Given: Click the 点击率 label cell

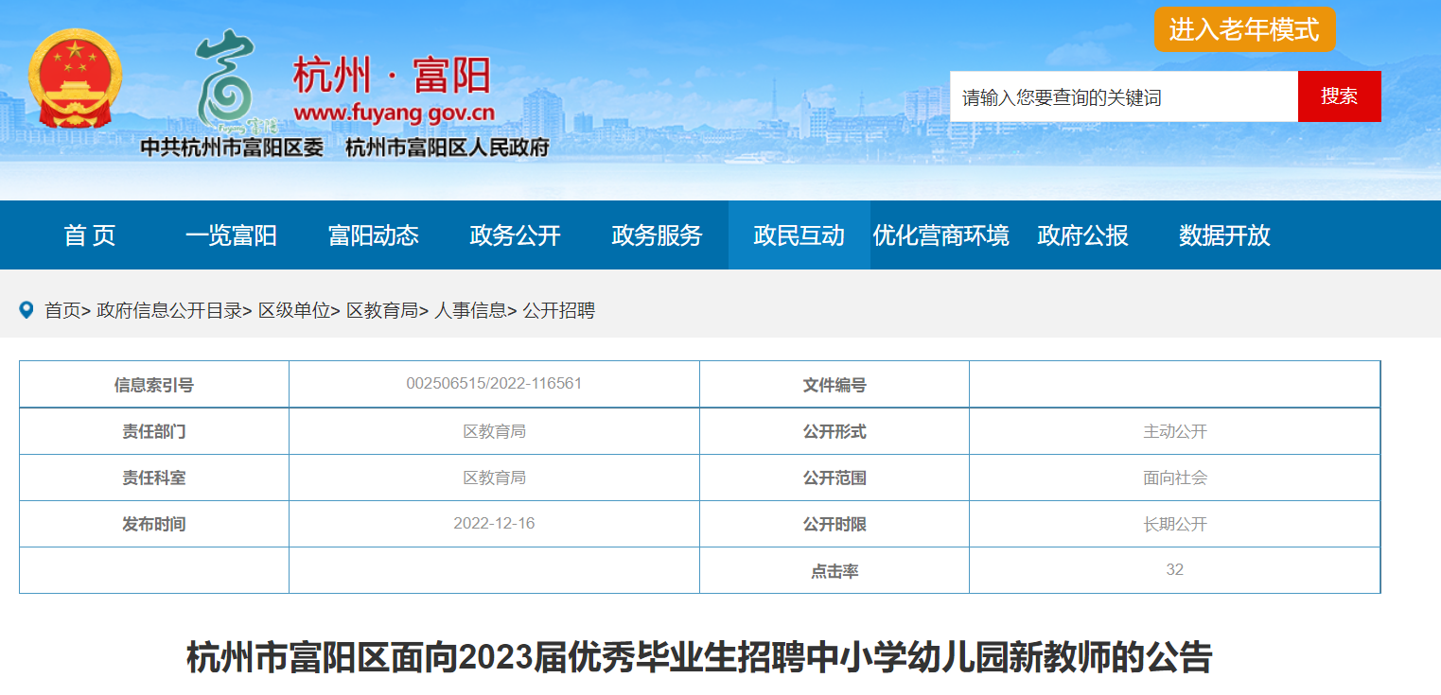Looking at the screenshot, I should point(835,570).
